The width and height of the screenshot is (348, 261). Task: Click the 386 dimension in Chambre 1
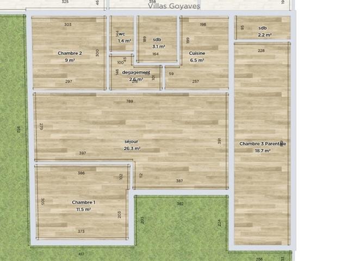81,173
